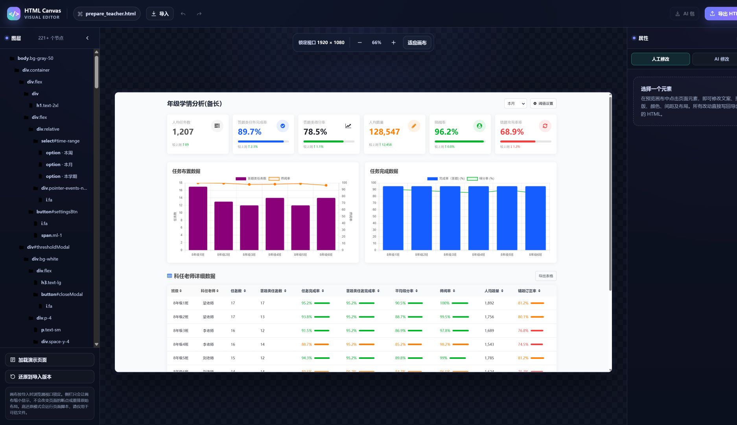Click the 适应画布 button
The height and width of the screenshot is (425, 737).
pos(417,42)
